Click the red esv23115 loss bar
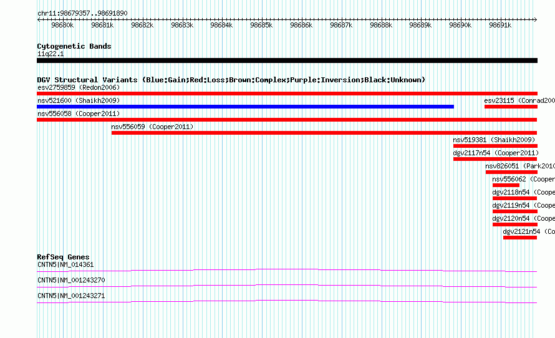Image resolution: width=555 pixels, height=338 pixels. click(511, 107)
